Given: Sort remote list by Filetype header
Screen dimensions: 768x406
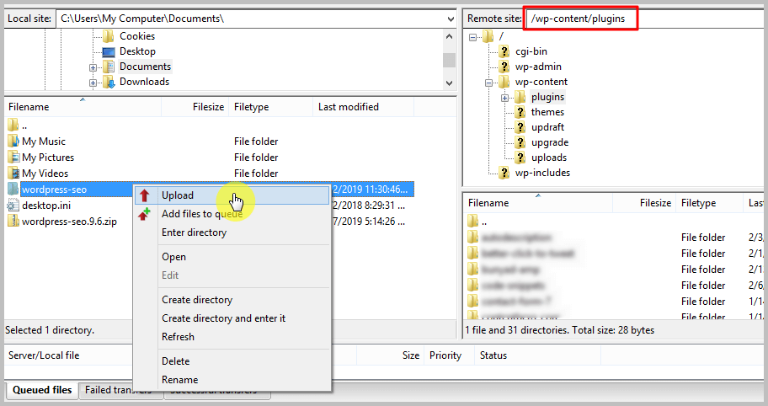Looking at the screenshot, I should [x=709, y=203].
